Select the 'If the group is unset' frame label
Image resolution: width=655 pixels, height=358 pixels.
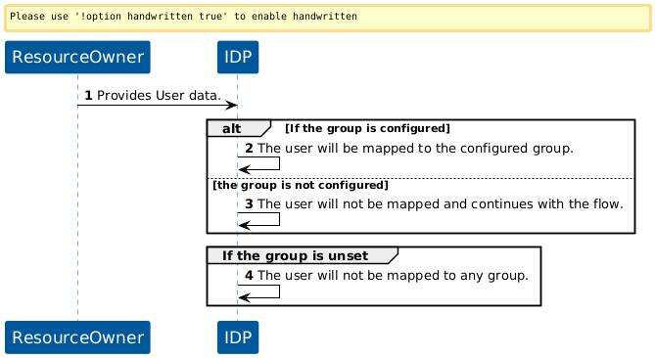[303, 255]
